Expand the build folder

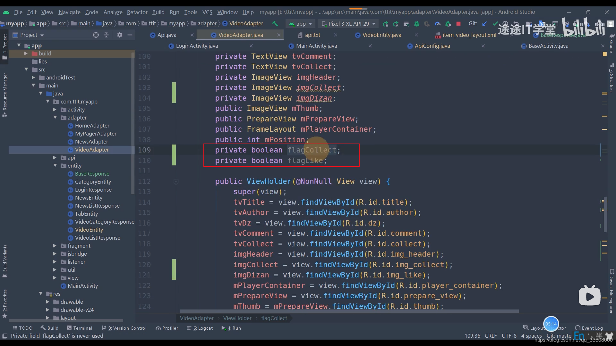point(26,54)
